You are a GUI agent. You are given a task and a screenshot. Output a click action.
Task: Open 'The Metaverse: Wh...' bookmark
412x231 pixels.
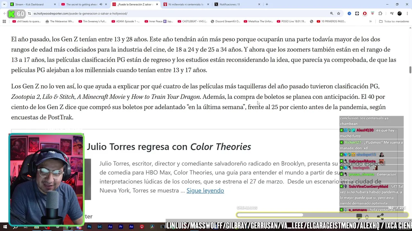(x=60, y=21)
